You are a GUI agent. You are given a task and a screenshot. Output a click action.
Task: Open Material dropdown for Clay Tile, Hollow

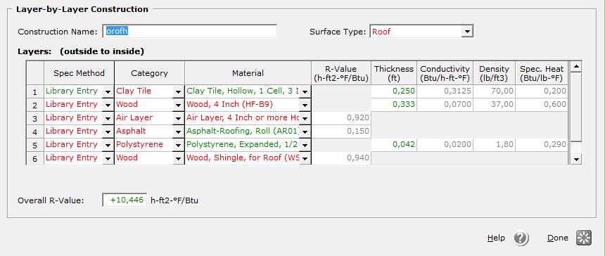pyautogui.click(x=305, y=91)
